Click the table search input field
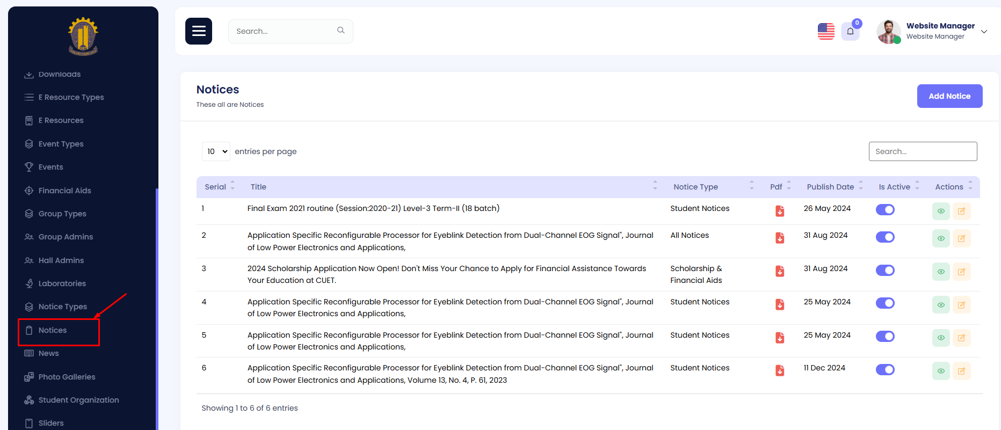The height and width of the screenshot is (430, 1001). click(x=923, y=151)
